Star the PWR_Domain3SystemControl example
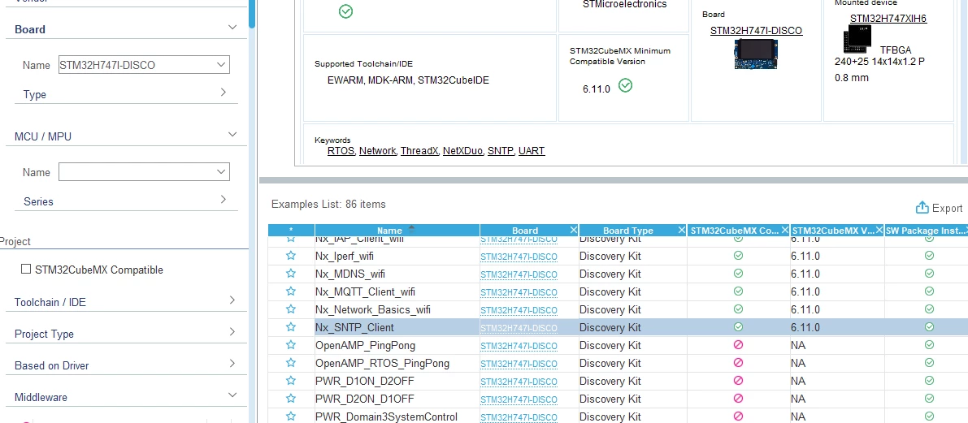Image resolution: width=968 pixels, height=423 pixels. click(x=291, y=417)
